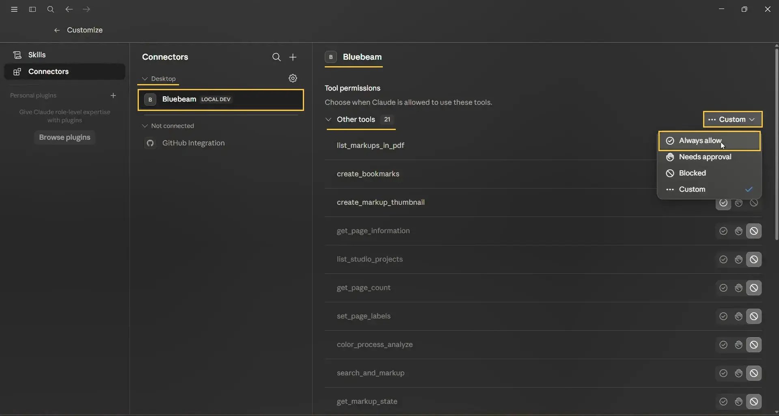The image size is (779, 416).
Task: Toggle the sidebar panel icon in the title bar
Action: tap(32, 9)
